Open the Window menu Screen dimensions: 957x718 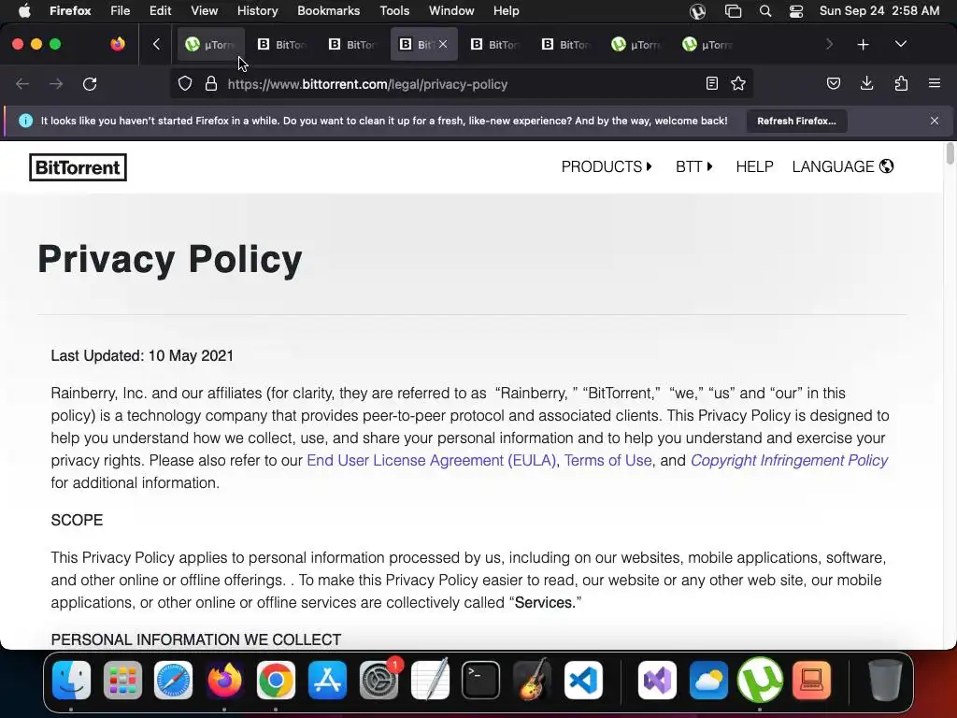click(x=451, y=11)
